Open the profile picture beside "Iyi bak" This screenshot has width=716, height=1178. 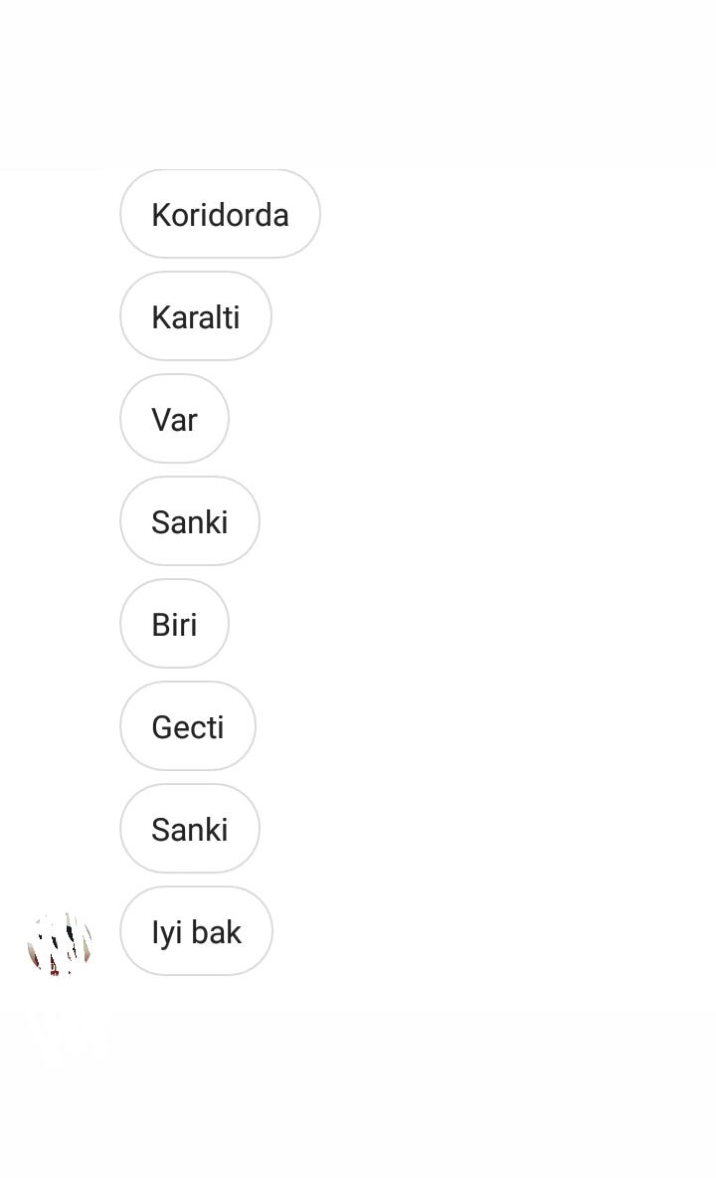coord(60,943)
